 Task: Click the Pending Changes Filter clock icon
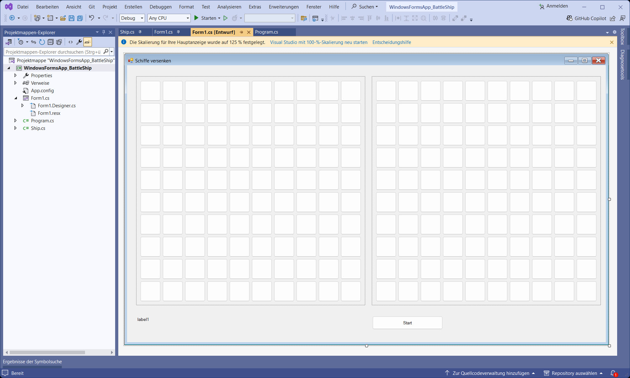(x=21, y=42)
